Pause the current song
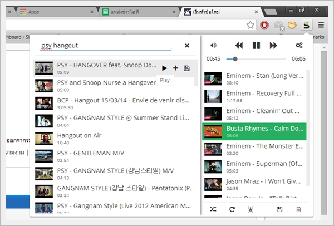The height and width of the screenshot is (226, 334). coord(256,46)
